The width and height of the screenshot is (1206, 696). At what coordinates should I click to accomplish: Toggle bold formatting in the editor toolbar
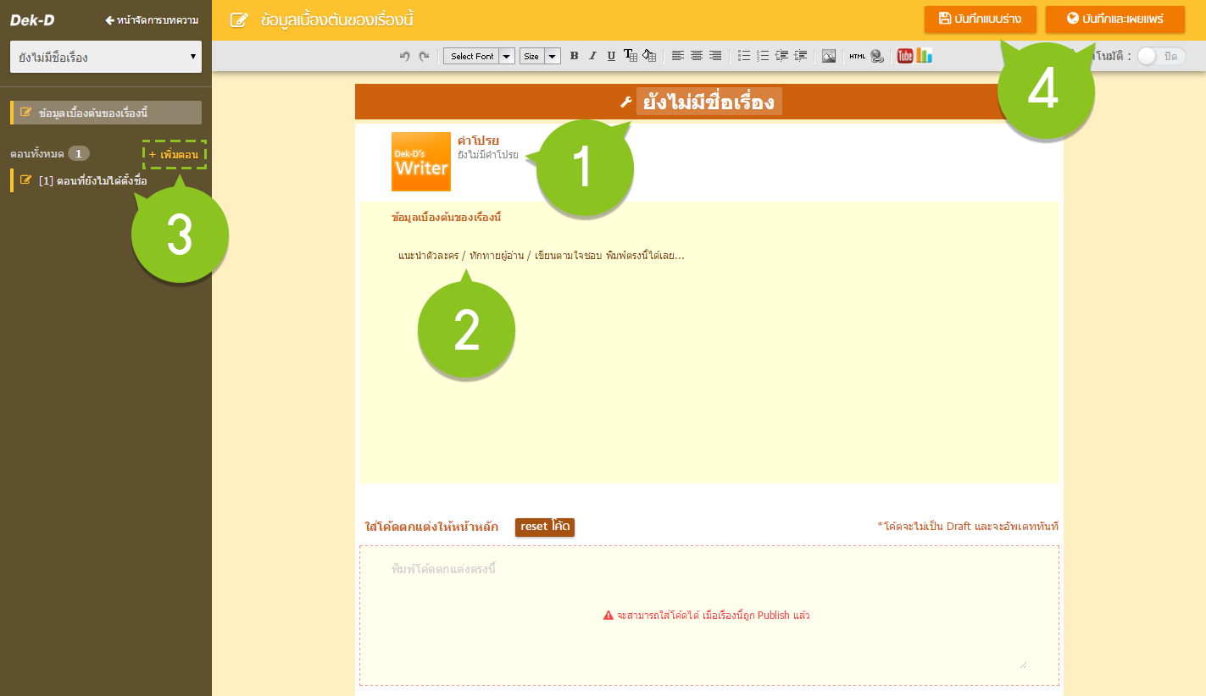(x=574, y=55)
